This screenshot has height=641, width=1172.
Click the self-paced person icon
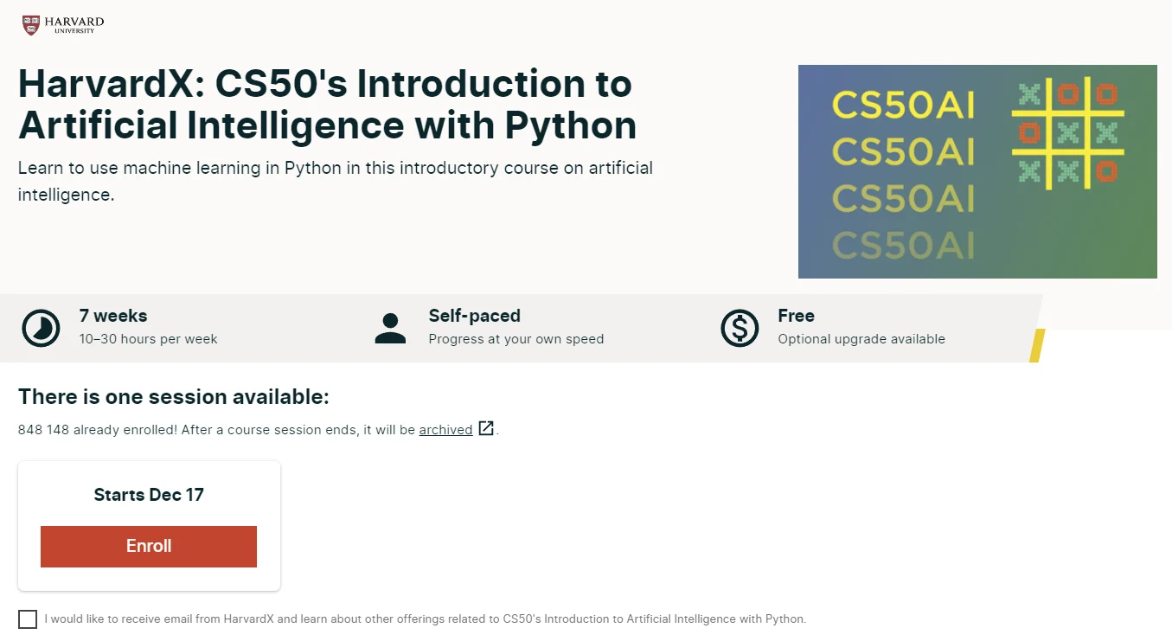tap(390, 328)
